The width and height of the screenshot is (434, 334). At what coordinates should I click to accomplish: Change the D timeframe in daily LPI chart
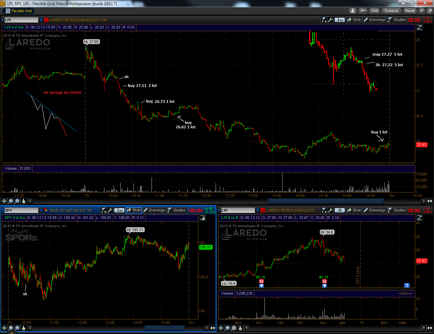pyautogui.click(x=340, y=210)
